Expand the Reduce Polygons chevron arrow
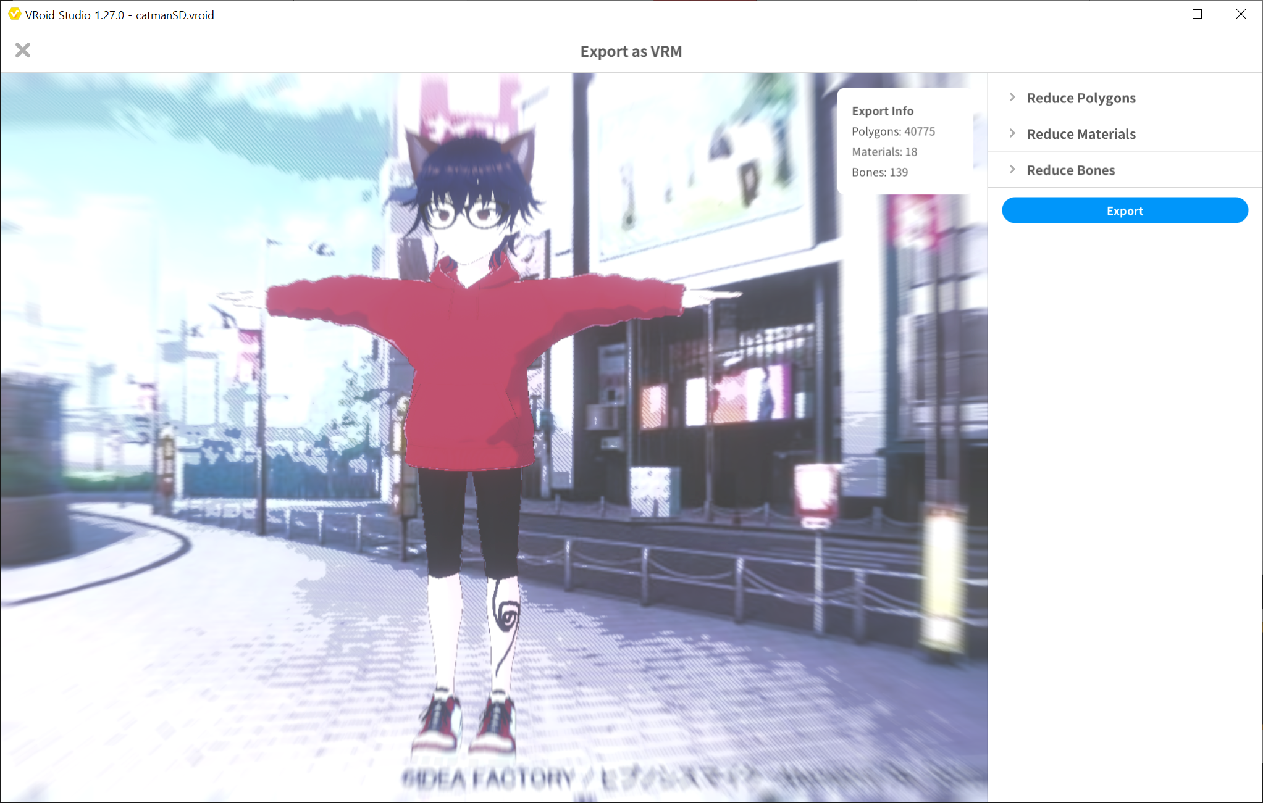1263x803 pixels. (x=1012, y=98)
